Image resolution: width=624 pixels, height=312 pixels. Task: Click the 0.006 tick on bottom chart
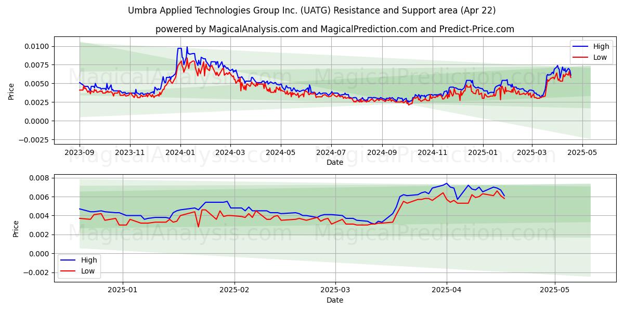click(40, 197)
